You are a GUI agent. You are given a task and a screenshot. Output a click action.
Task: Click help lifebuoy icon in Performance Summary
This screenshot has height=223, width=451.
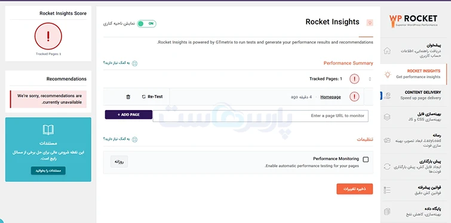coord(134,63)
